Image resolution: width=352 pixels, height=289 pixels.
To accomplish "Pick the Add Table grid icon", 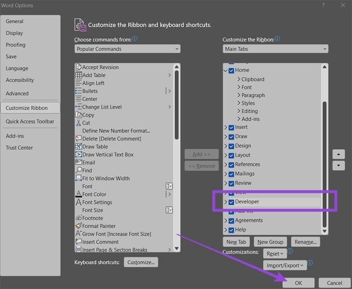I will [78, 75].
